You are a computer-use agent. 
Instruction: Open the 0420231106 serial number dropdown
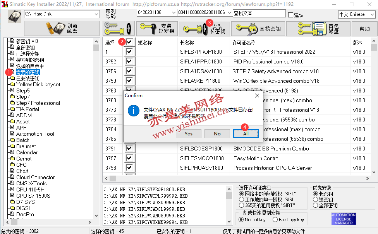point(174,12)
